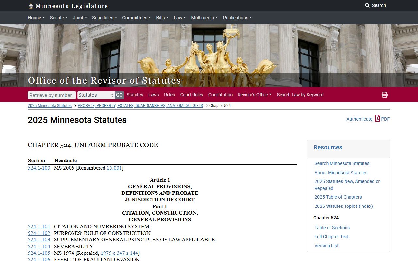Open Court Rules in the navigation bar
418x261 pixels.
tap(192, 95)
